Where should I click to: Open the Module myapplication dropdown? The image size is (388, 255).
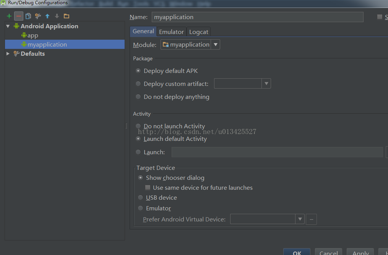pos(190,45)
